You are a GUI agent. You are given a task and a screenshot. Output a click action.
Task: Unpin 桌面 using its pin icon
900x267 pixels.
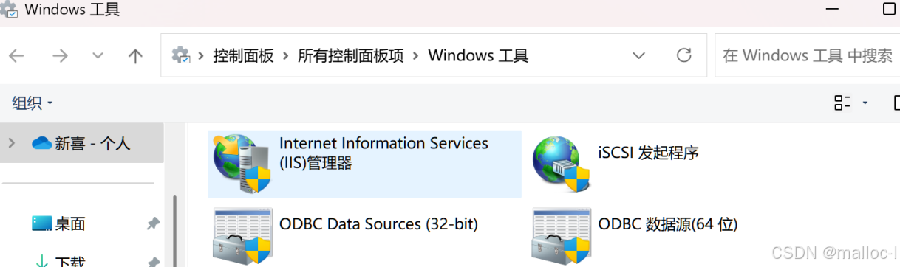click(x=153, y=223)
